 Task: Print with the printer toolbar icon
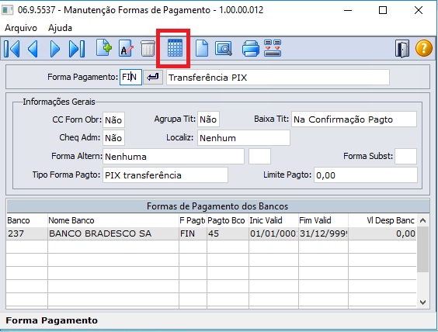250,49
